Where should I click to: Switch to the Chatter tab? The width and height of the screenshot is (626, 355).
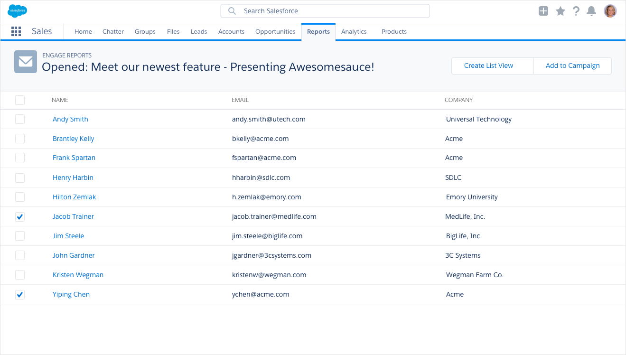click(113, 32)
